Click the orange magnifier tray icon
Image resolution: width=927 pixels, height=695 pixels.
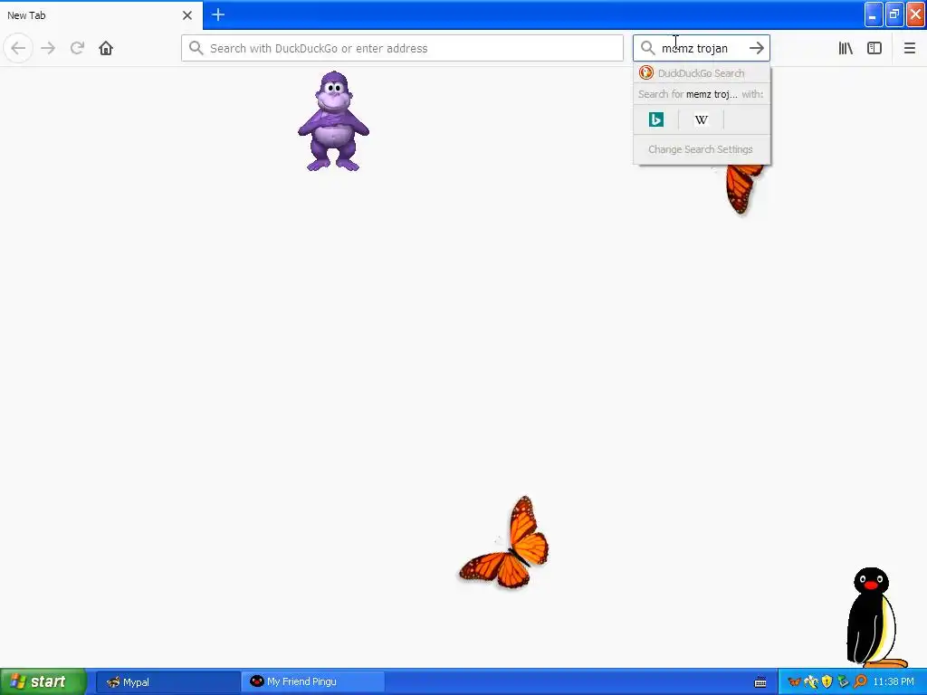pos(860,682)
